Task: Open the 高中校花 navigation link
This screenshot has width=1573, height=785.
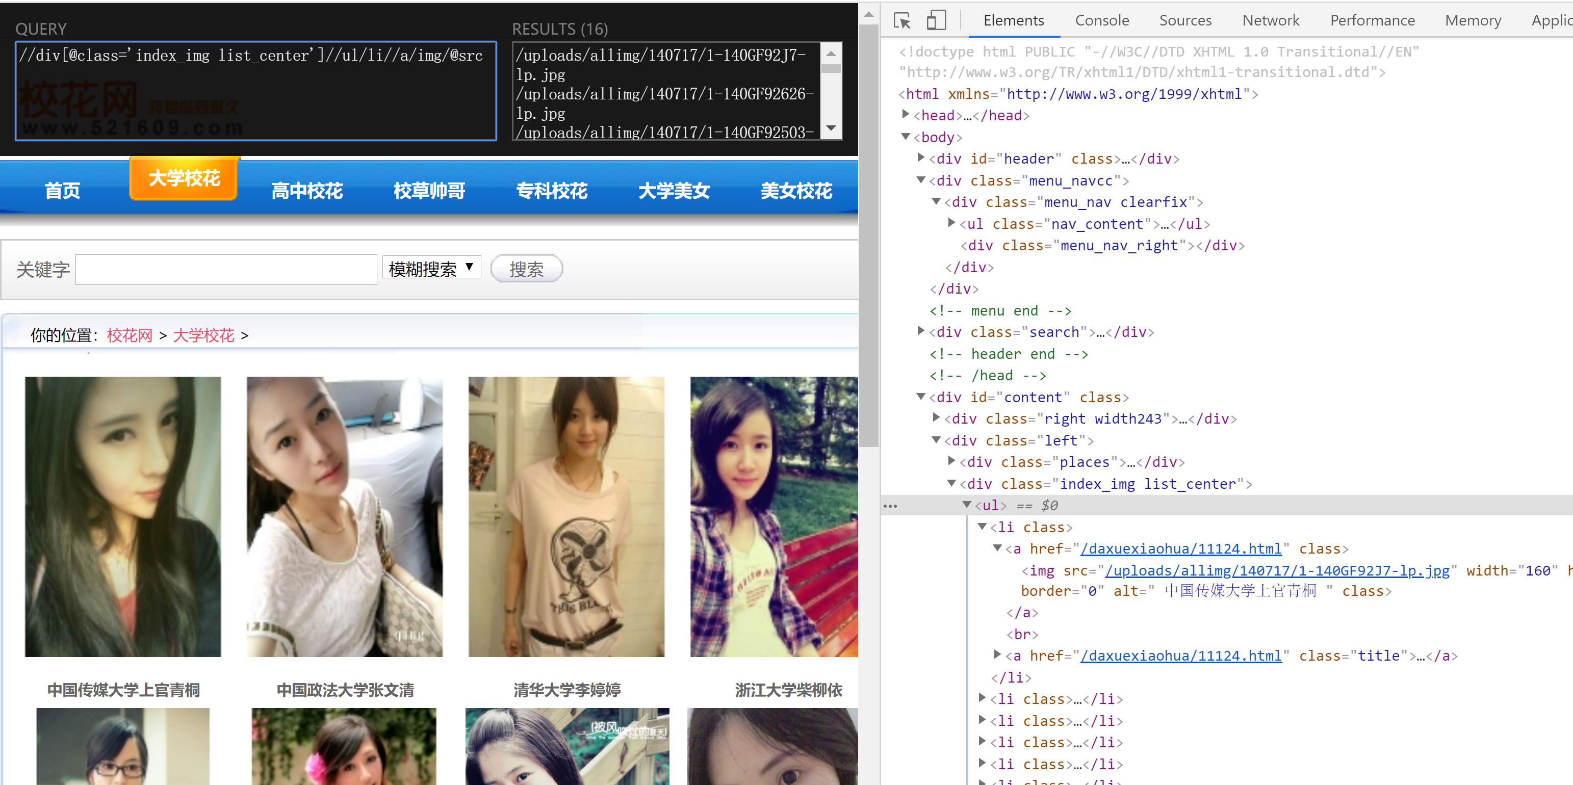Action: (x=307, y=191)
